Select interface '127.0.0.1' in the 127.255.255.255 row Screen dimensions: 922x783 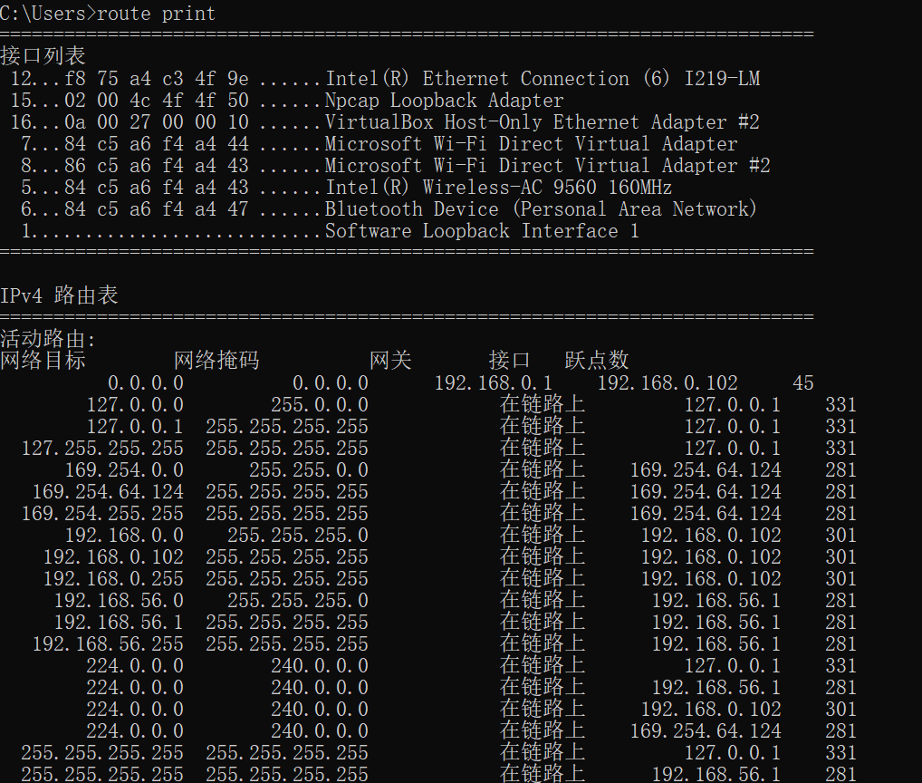click(733, 449)
